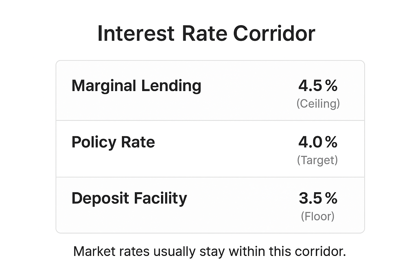Click the word "within" in the footer note
This screenshot has height=280, width=420.
click(x=247, y=251)
